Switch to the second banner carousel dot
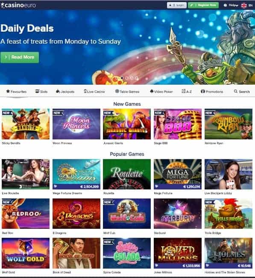The height and width of the screenshot is (278, 255). click(127, 78)
